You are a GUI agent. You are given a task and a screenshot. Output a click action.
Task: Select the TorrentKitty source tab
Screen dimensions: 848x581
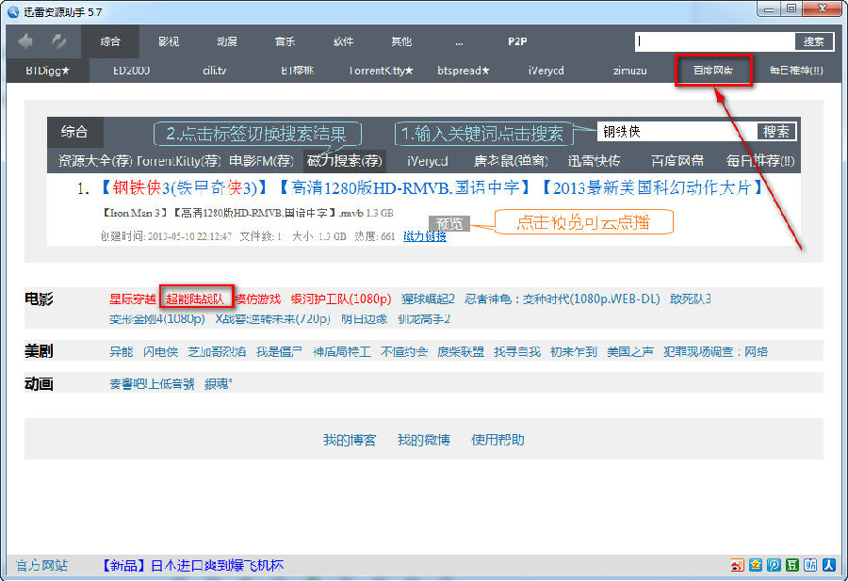(381, 71)
